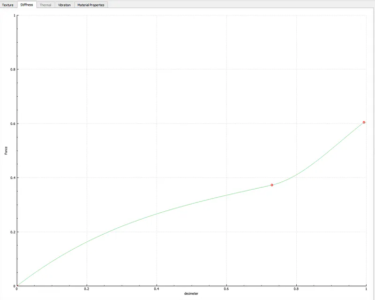Select the red end control point near force 0.6
Screen dimensions: 375x300
[x=364, y=122]
